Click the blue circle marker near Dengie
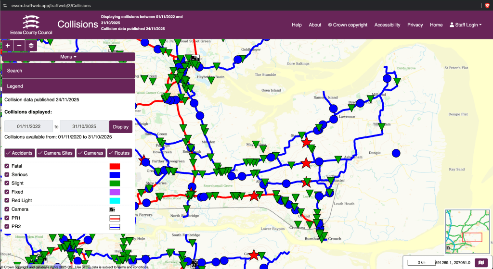Viewport: 493px width, 269px height. [x=396, y=153]
